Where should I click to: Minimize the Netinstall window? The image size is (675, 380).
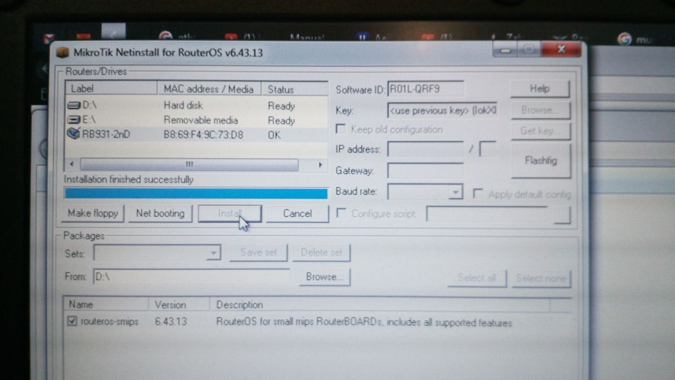505,50
